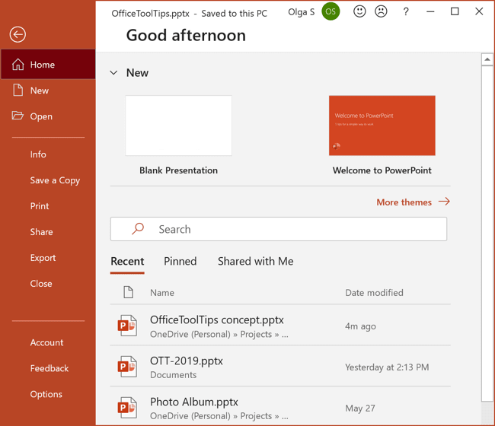Viewport: 495px width, 426px height.
Task: Go to Export in the sidebar
Action: [43, 258]
